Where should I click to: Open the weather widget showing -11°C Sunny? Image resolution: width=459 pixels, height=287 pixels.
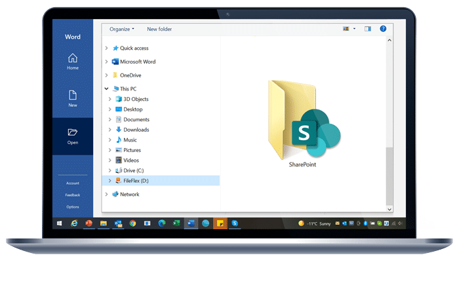click(x=314, y=223)
